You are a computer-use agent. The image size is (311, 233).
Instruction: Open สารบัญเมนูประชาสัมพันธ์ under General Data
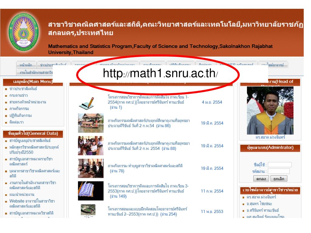coord(30,140)
